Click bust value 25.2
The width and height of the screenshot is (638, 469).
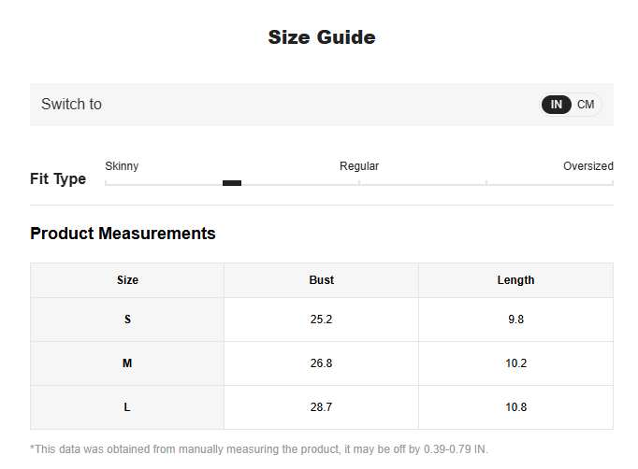(x=321, y=320)
